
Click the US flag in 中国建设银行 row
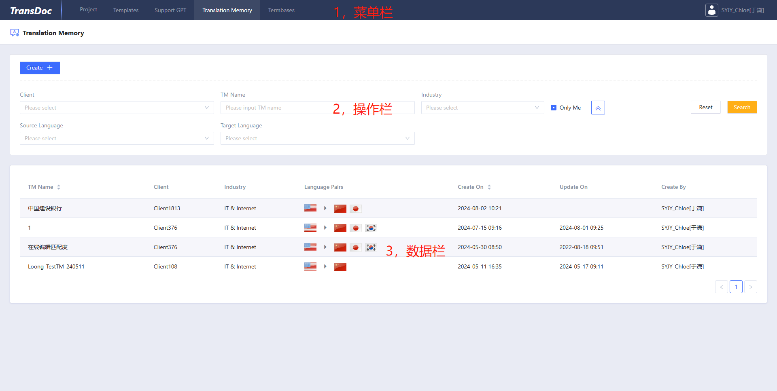(x=310, y=208)
